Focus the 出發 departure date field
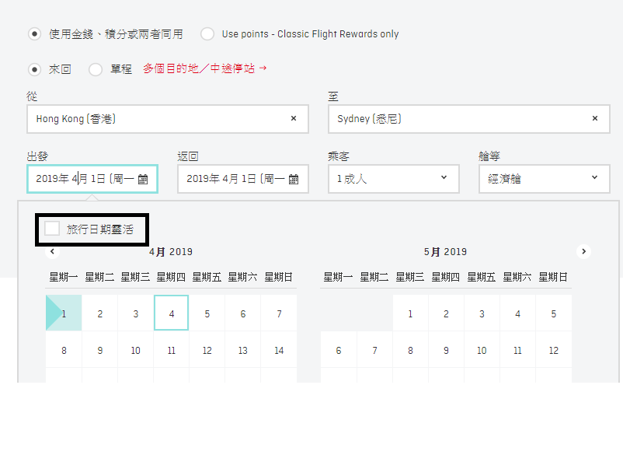Screen dimensions: 623x476 (92, 179)
